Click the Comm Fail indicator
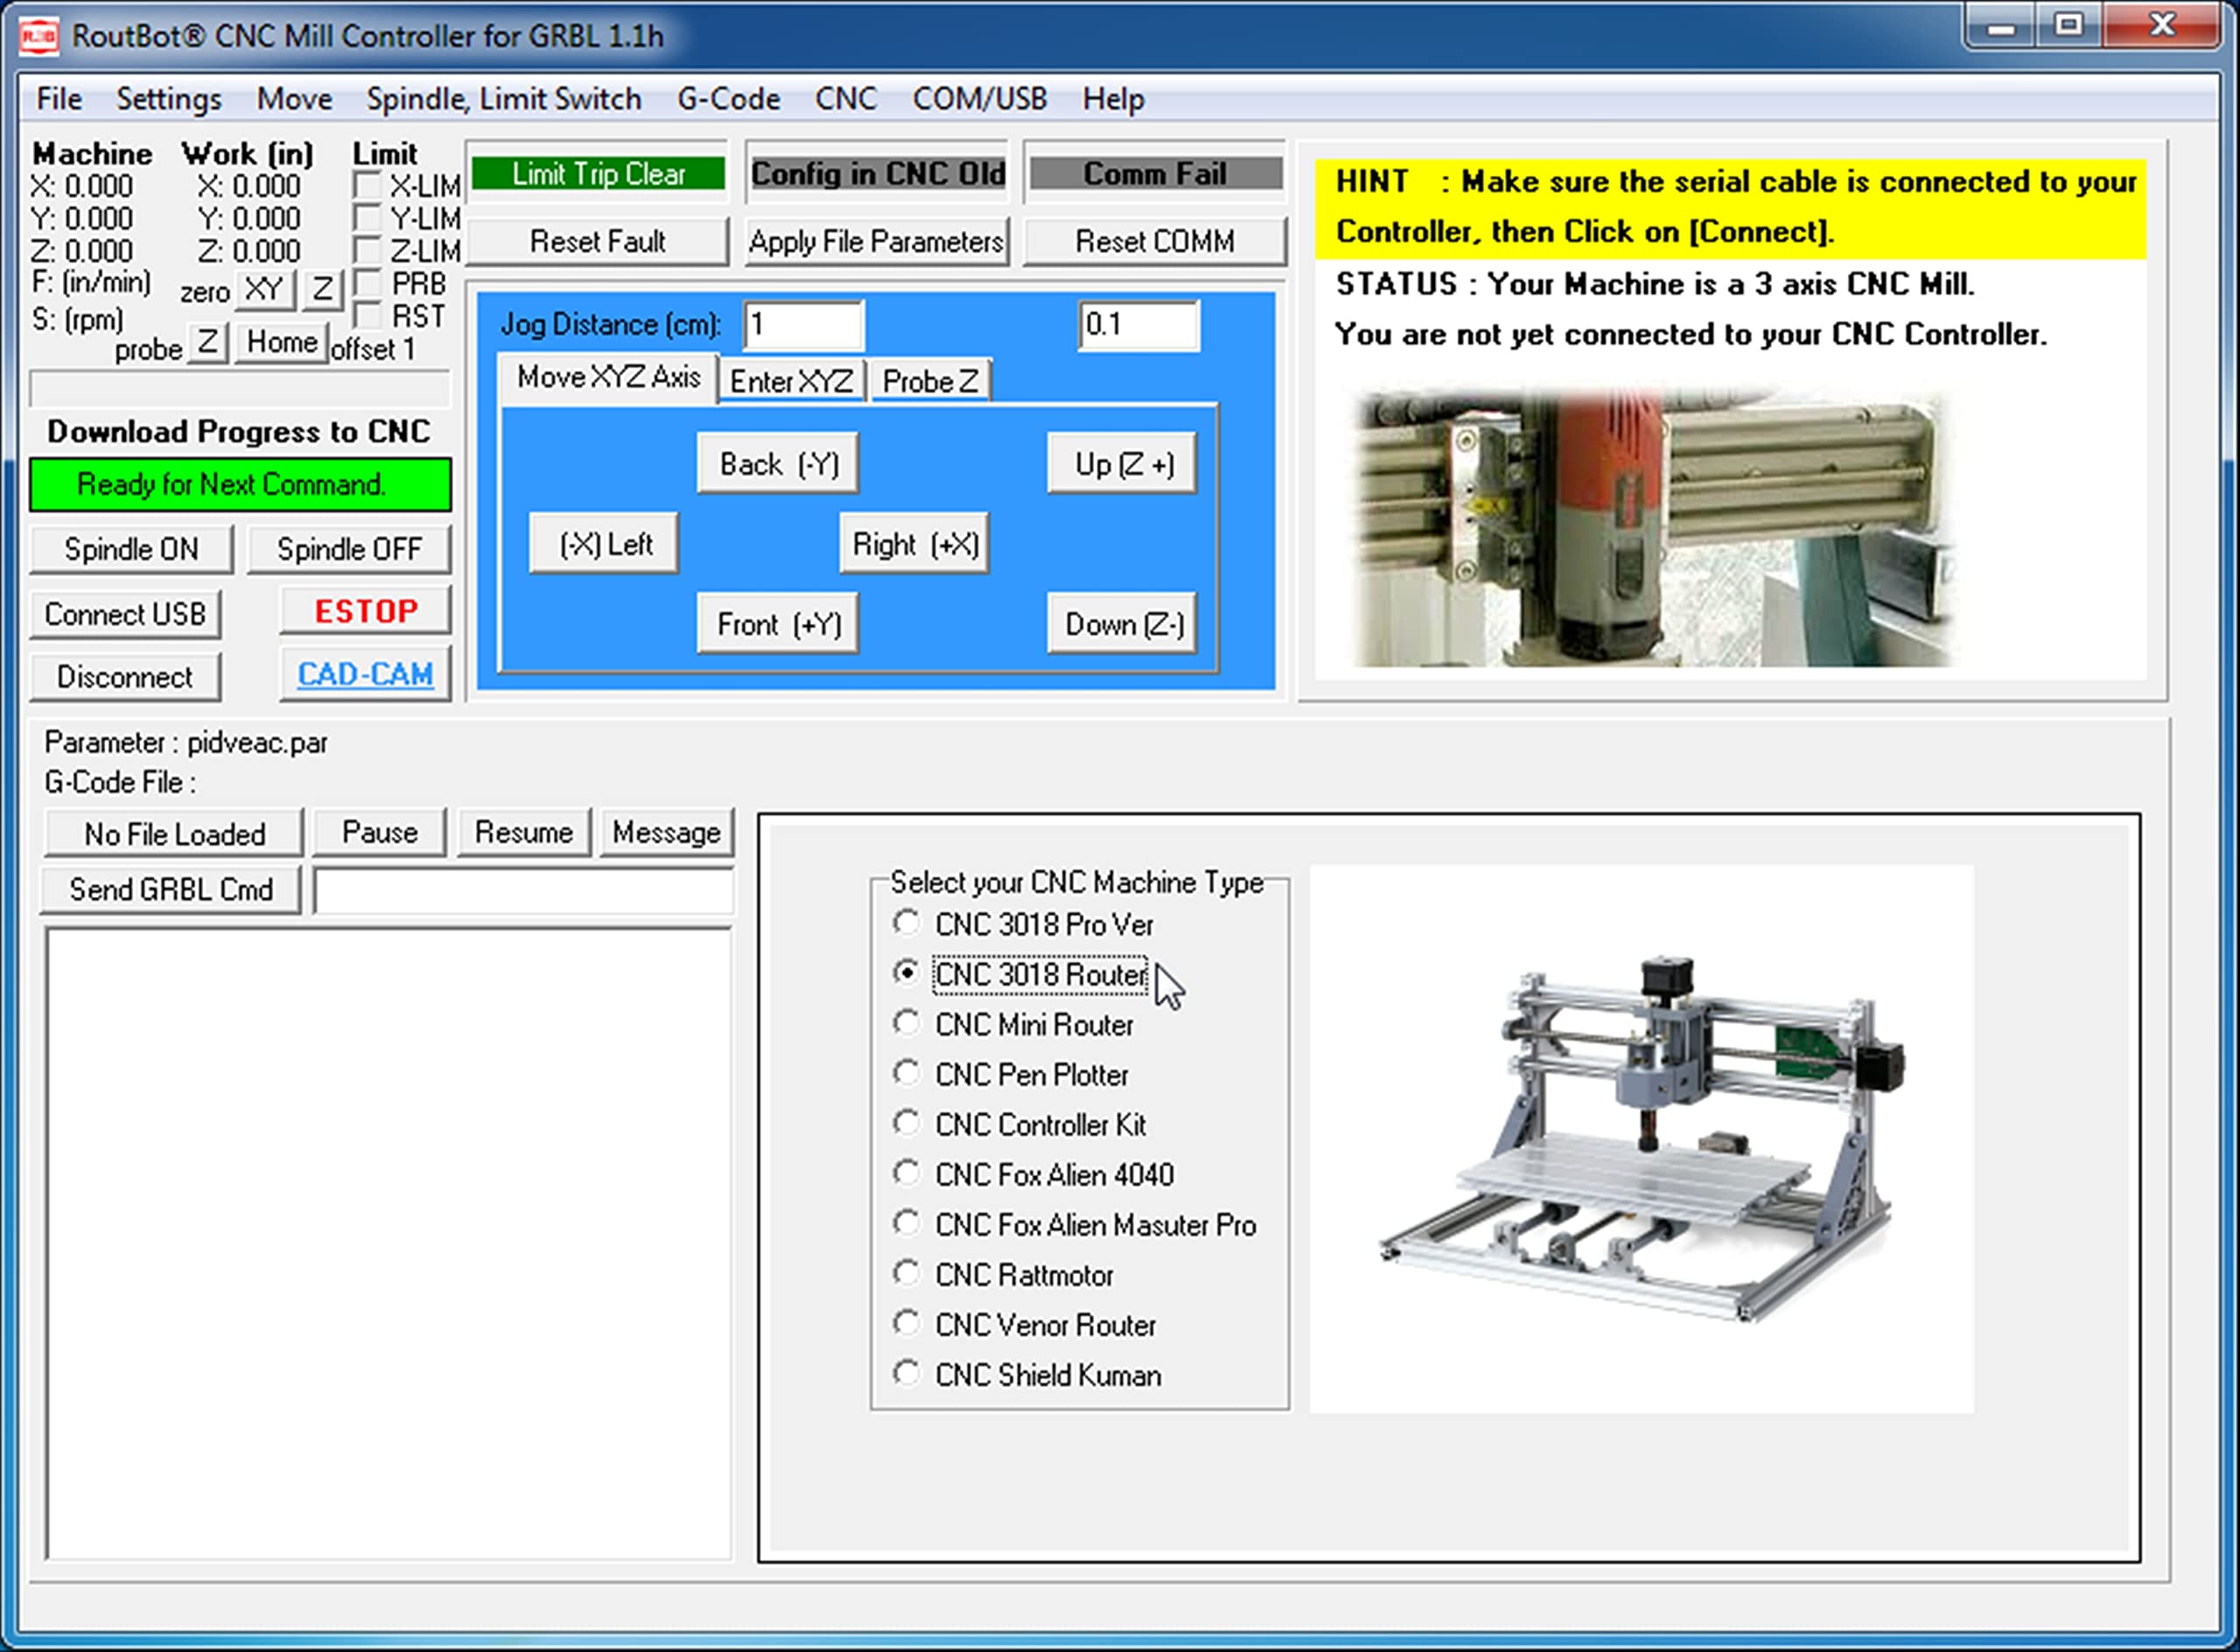 [x=1155, y=174]
